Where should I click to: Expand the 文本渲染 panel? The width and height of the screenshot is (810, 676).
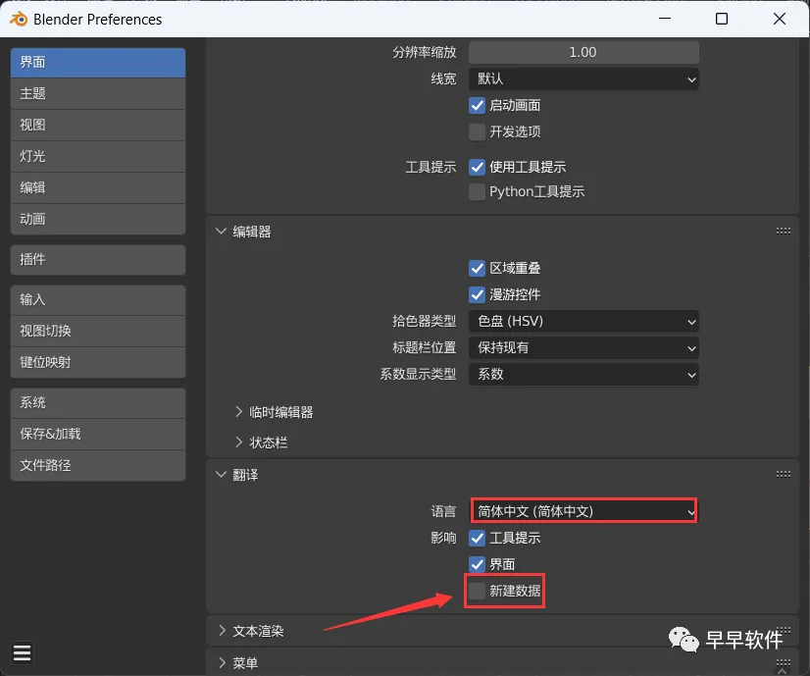[223, 631]
